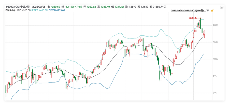Click the high value 4286.49
The width and height of the screenshot is (229, 105).
tap(105, 7)
